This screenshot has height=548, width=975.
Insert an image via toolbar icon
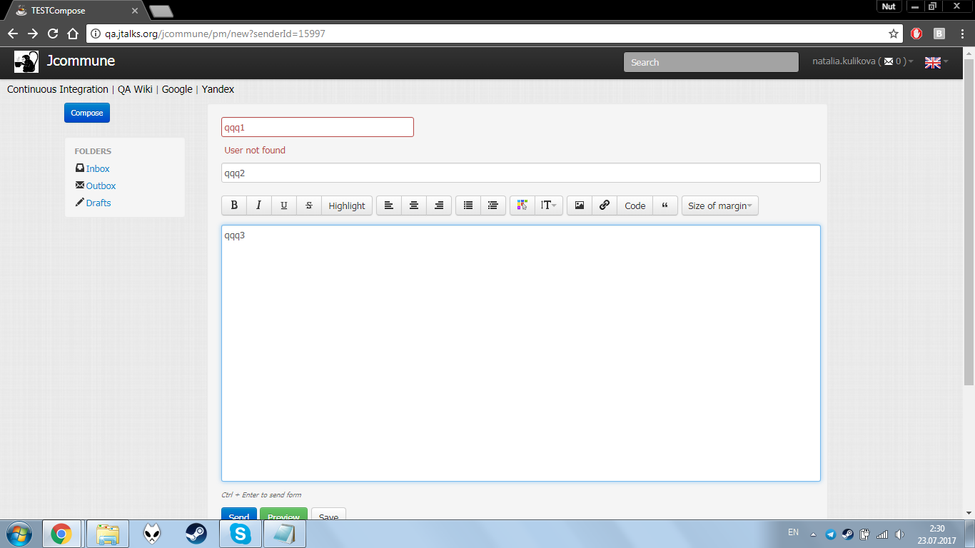point(579,205)
